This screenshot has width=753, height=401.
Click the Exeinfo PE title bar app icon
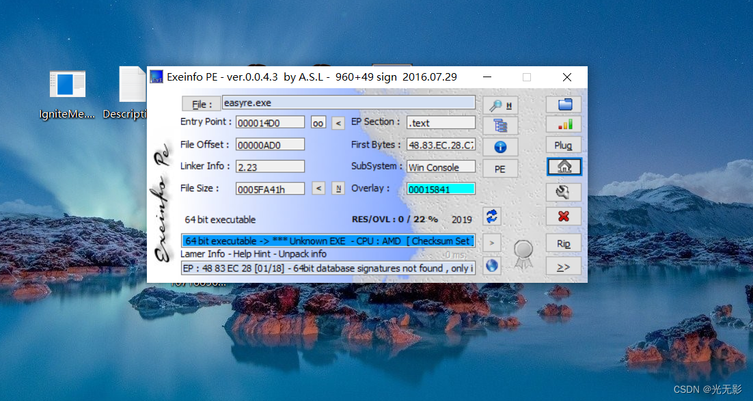point(156,77)
